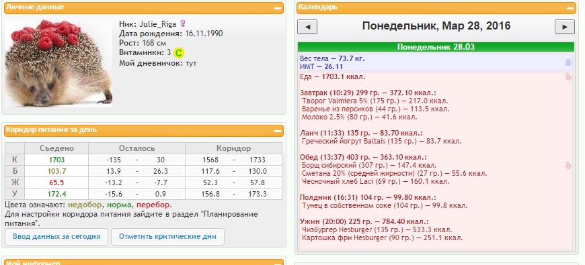
Task: Click the eaten calories value 1703
Action: click(x=56, y=160)
